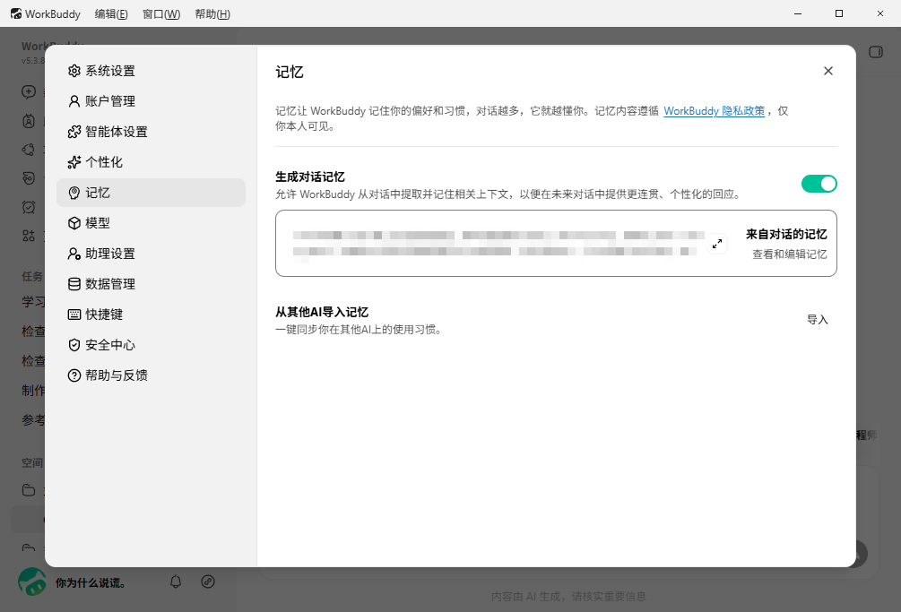The width and height of the screenshot is (901, 612).
Task: Open 安全中心 settings page
Action: 151,344
